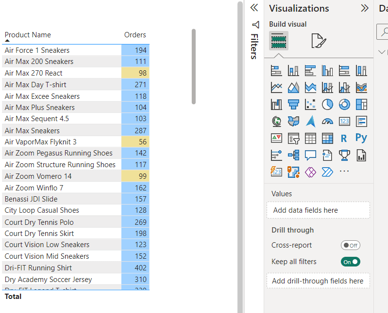Select the paginated report visual

coord(361,155)
